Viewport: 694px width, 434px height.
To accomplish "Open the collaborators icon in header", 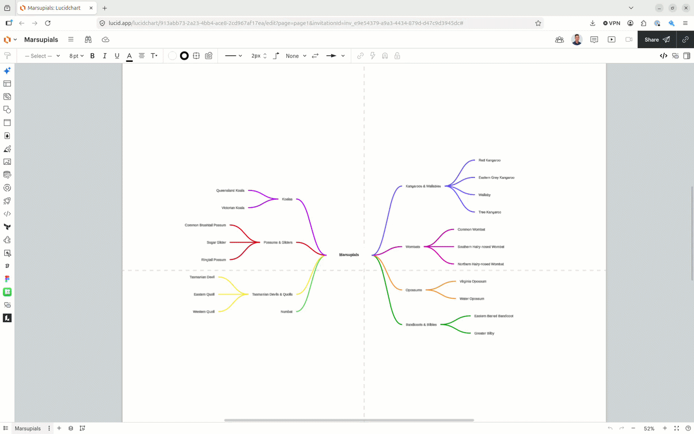I will (560, 40).
